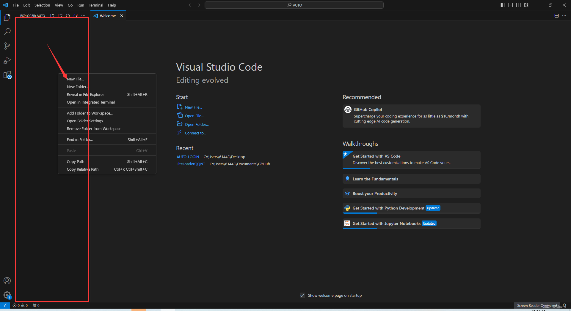Go forward using the right arrow
Screen dimensions: 571x311
point(198,5)
